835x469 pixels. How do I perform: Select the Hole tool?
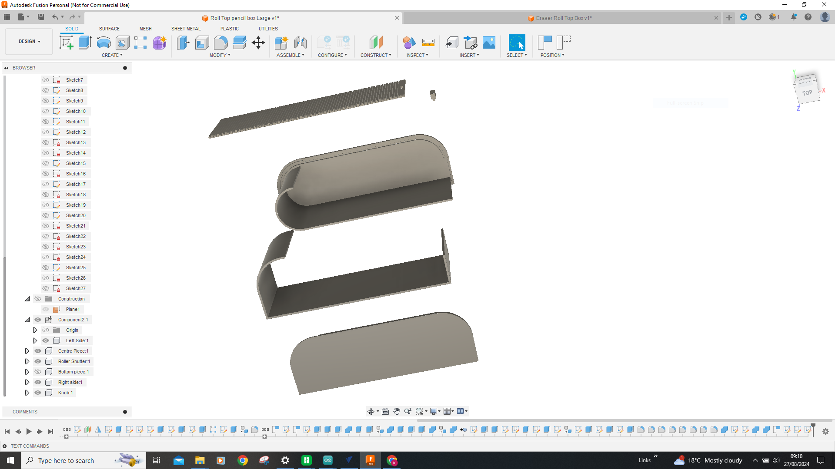coord(122,43)
